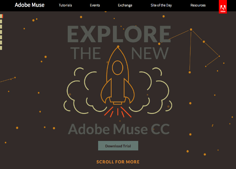This screenshot has width=236, height=169.
Task: Click the Download Trial button
Action: coord(118,146)
